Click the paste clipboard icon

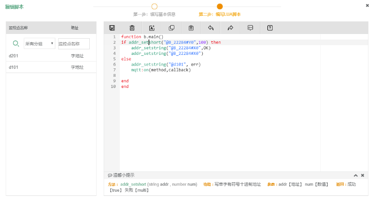pos(191,28)
